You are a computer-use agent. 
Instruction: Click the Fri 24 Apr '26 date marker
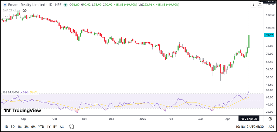coord(249,119)
